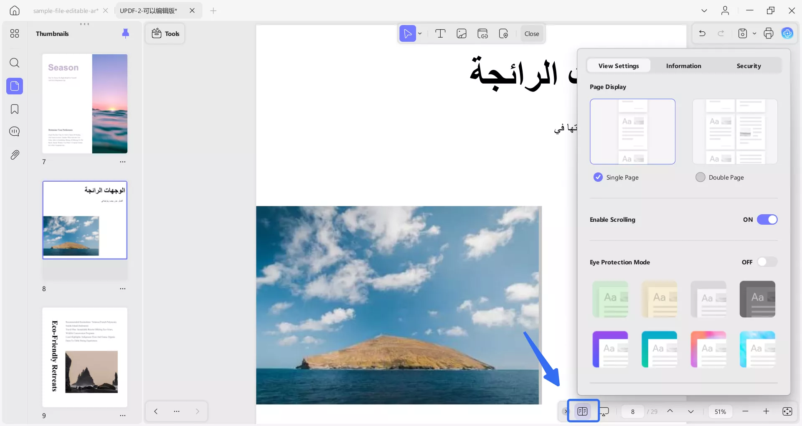The width and height of the screenshot is (802, 426).
Task: Expand the selection tool dropdown arrow
Action: (x=420, y=34)
